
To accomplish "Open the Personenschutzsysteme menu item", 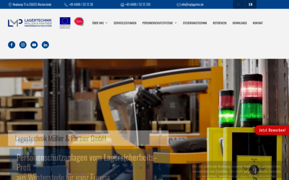I will pos(158,23).
